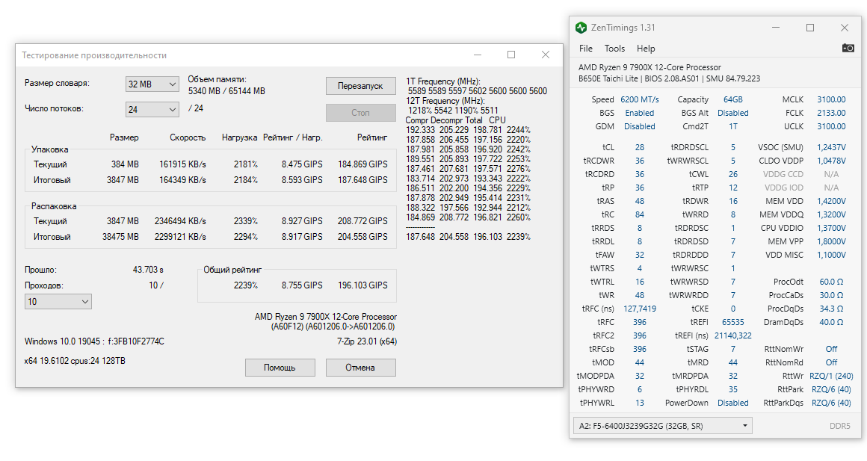Open the Tools menu in ZenTimings

[614, 49]
